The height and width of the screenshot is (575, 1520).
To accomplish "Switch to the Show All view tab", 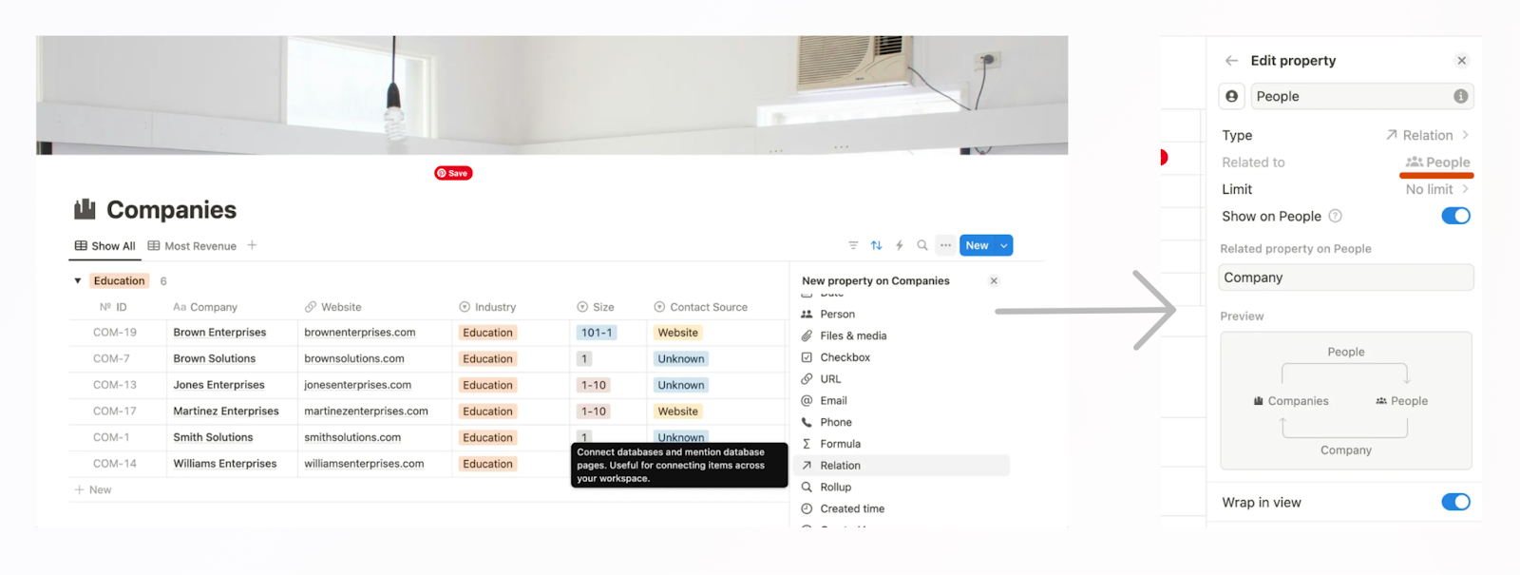I will (x=105, y=246).
